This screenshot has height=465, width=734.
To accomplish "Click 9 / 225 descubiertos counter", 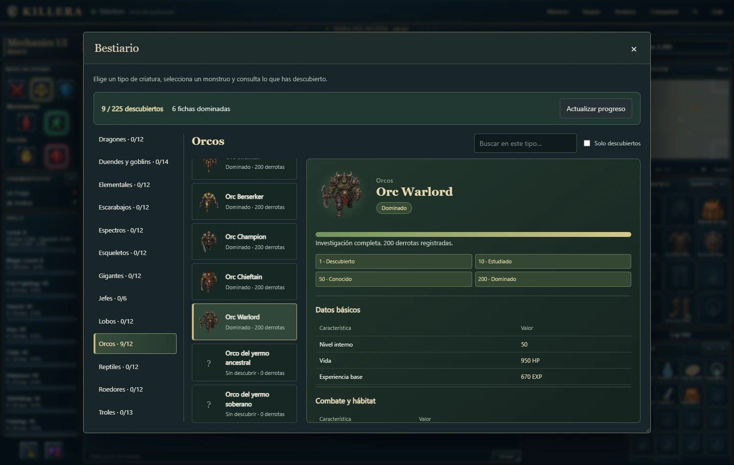I will coord(132,109).
